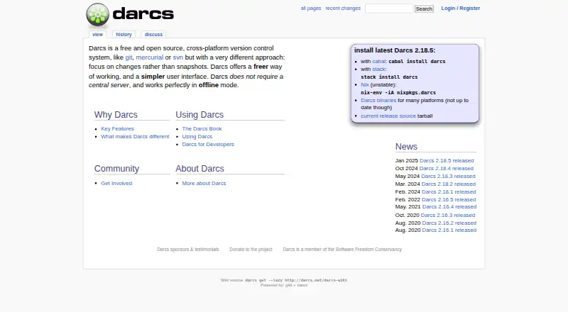Viewport: 568px width, 312px height.
Task: Click the Search button
Action: [424, 9]
